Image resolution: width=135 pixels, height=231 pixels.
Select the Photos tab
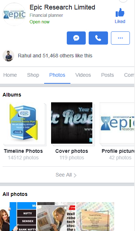[57, 75]
